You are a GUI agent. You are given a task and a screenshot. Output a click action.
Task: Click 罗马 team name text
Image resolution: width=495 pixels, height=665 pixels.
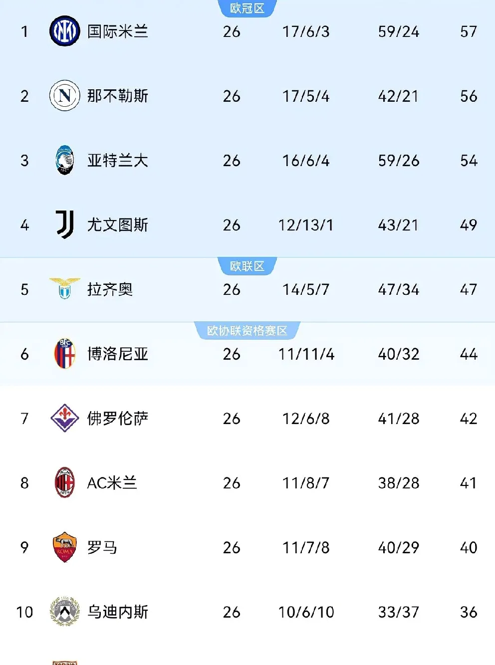[102, 548]
